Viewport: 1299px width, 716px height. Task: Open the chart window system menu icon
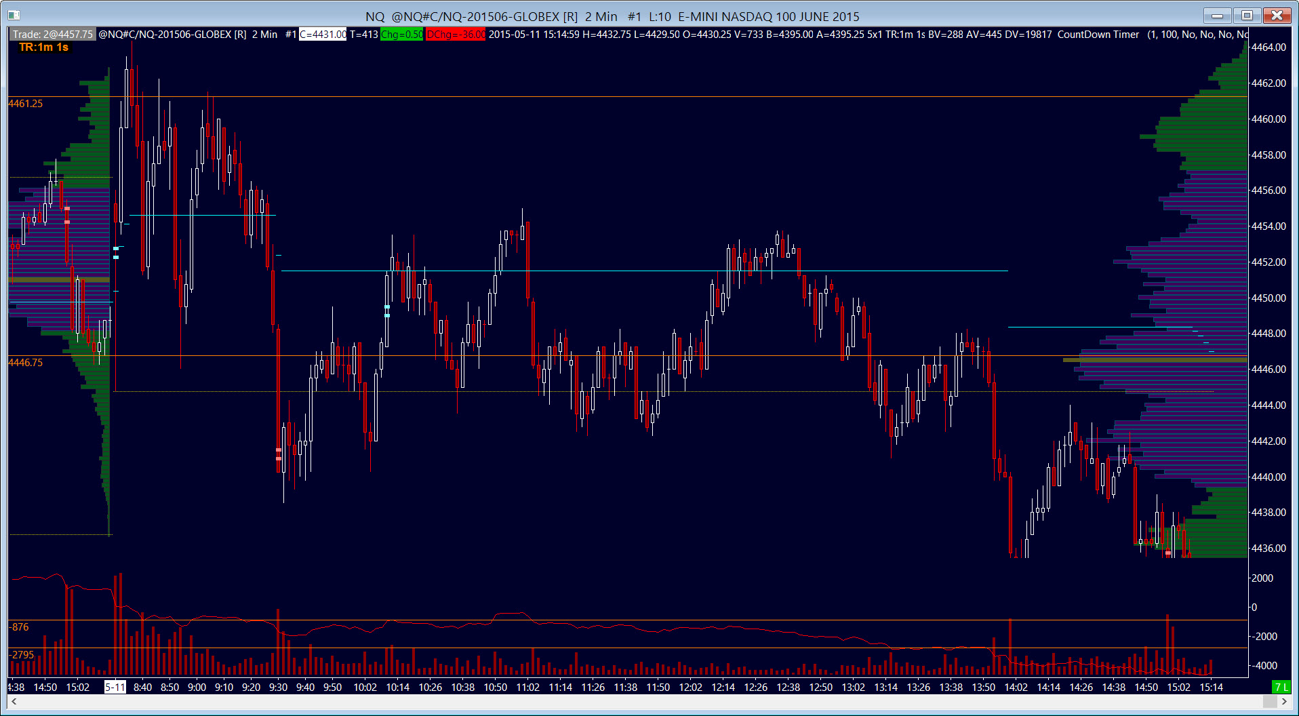14,16
